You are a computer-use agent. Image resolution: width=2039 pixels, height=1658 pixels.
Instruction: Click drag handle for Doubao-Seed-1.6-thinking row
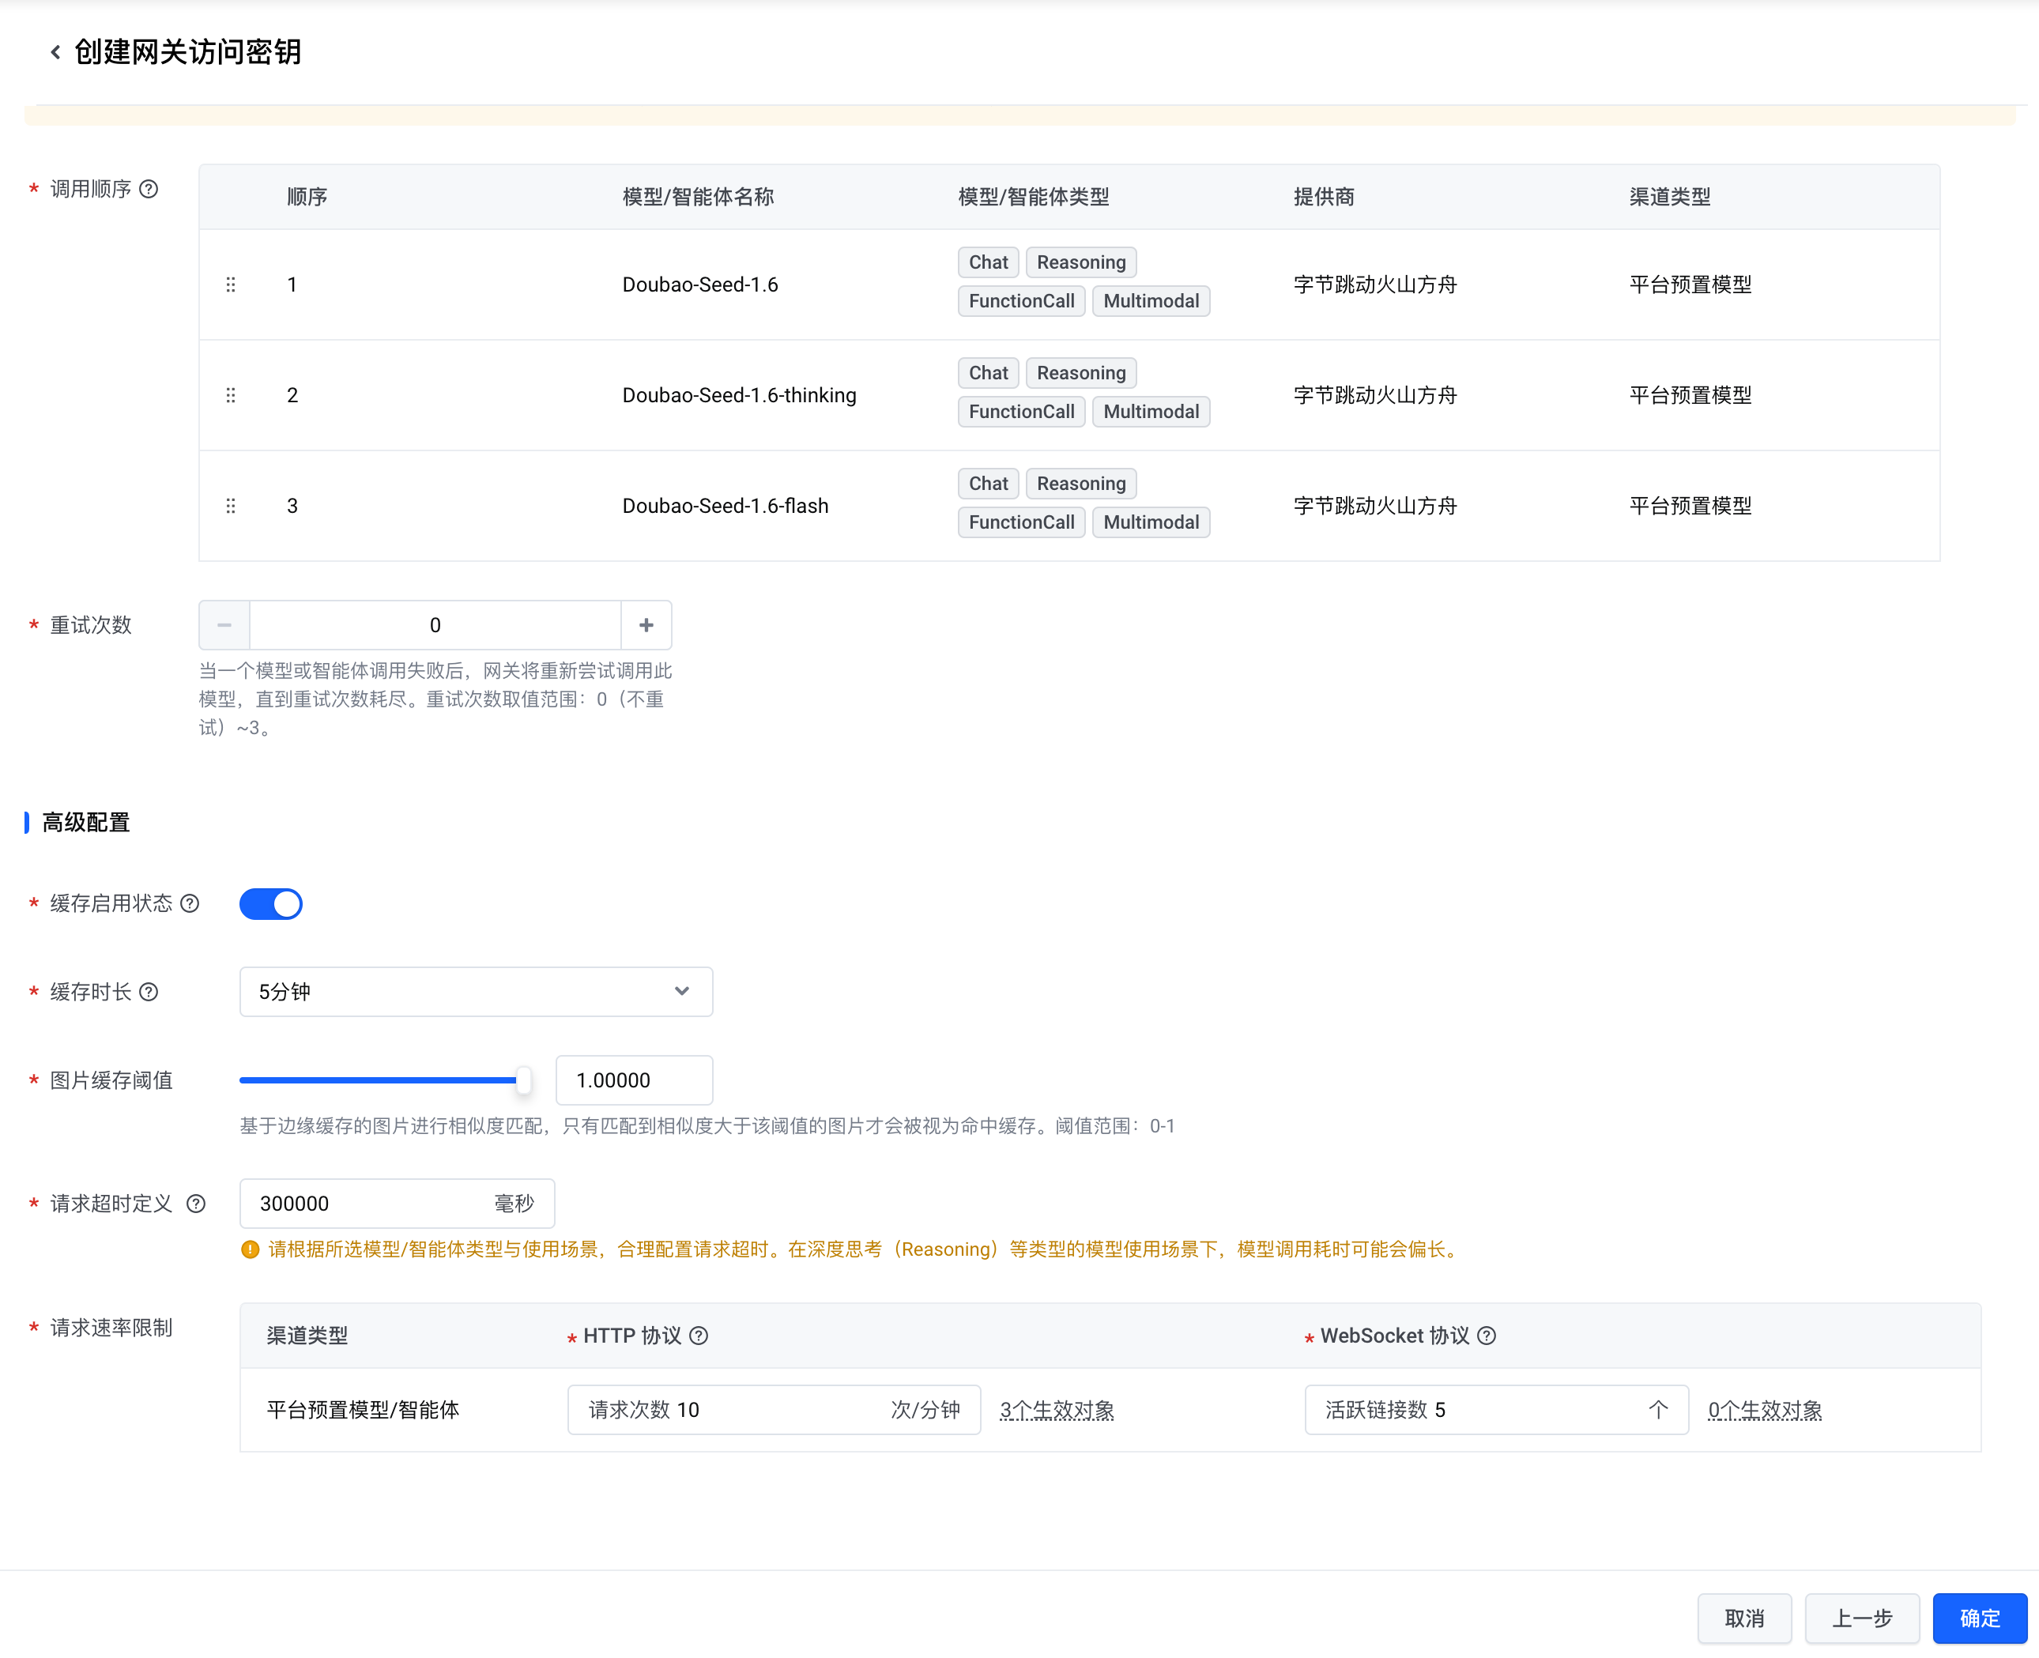[230, 395]
